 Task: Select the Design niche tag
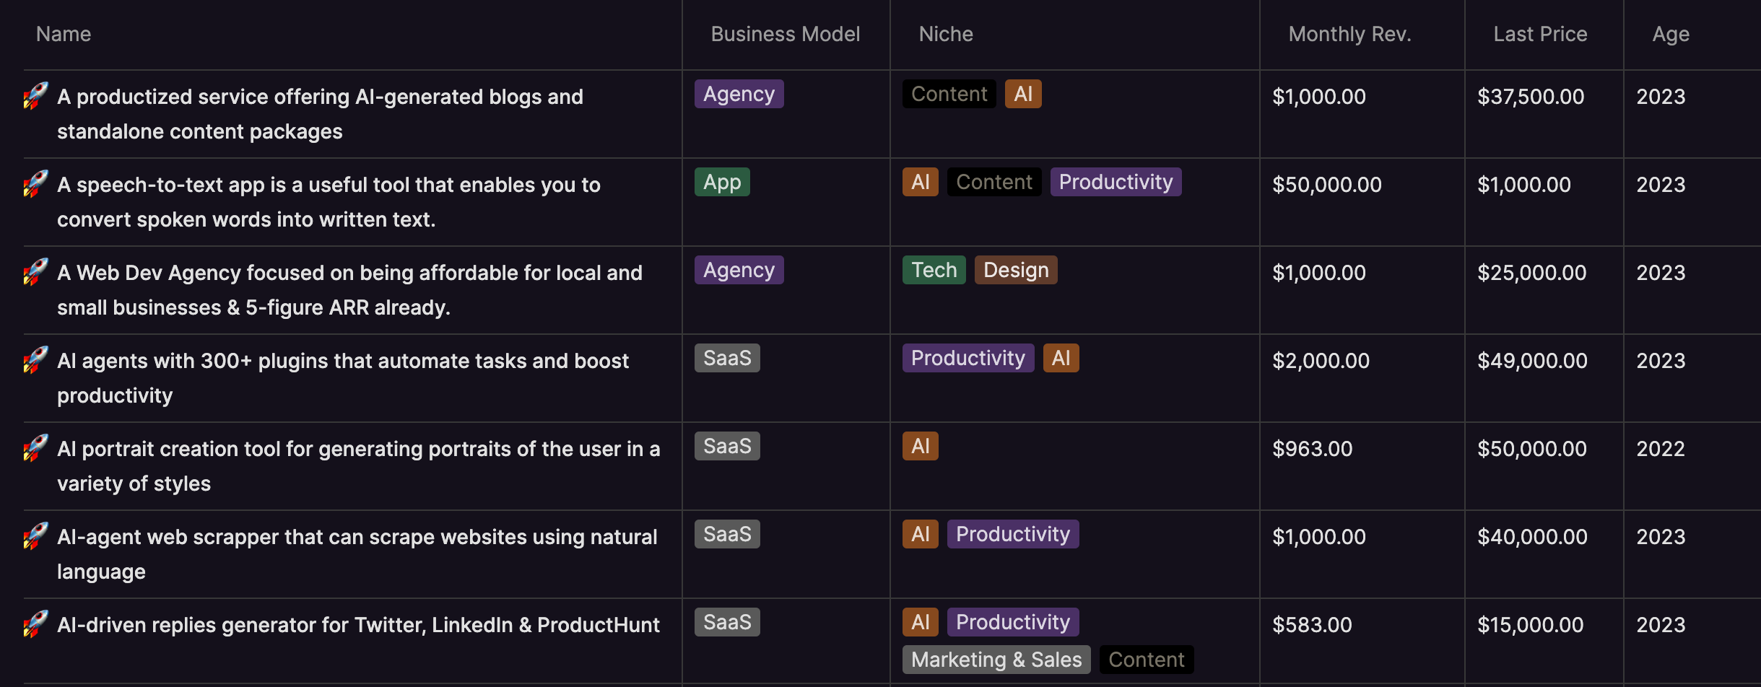[x=1016, y=270]
